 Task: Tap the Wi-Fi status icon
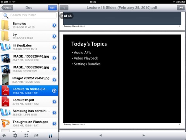[x=14, y=2]
